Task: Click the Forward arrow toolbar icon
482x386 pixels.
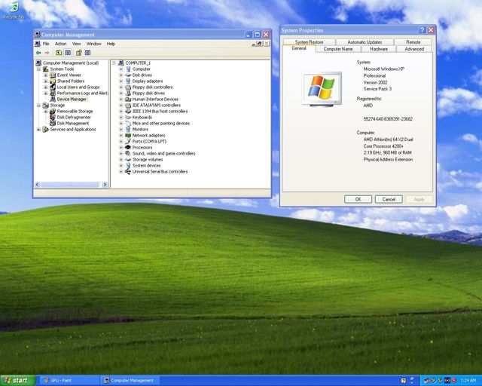Action: (47, 53)
